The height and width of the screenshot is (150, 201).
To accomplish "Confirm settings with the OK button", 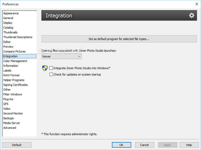I will click(121, 145).
